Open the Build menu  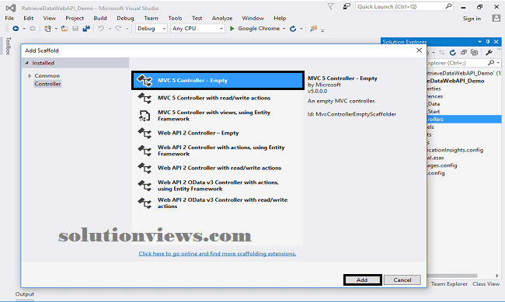tap(100, 19)
